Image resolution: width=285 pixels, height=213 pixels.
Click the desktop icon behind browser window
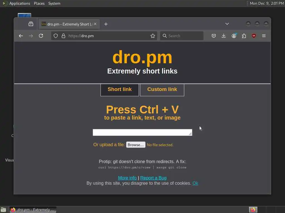tap(24, 15)
